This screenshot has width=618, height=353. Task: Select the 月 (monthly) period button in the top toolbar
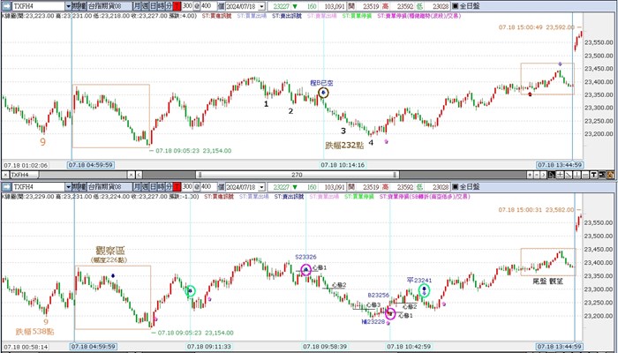pyautogui.click(x=136, y=5)
